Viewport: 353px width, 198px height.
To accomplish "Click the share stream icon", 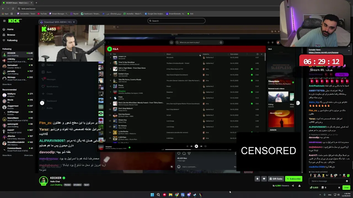I will point(293,186).
